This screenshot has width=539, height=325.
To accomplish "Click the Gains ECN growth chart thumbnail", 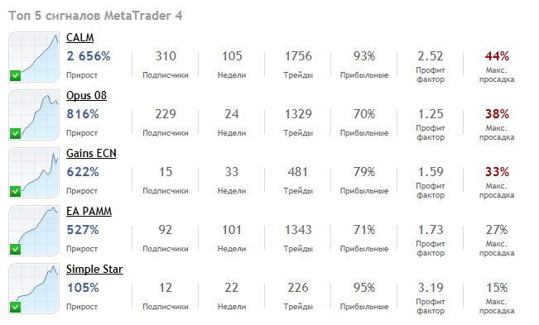I will (34, 173).
